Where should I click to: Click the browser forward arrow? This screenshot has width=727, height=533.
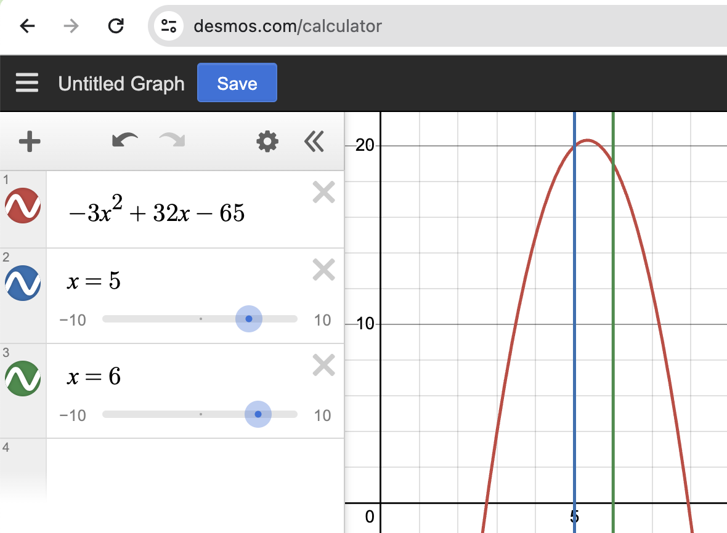71,26
